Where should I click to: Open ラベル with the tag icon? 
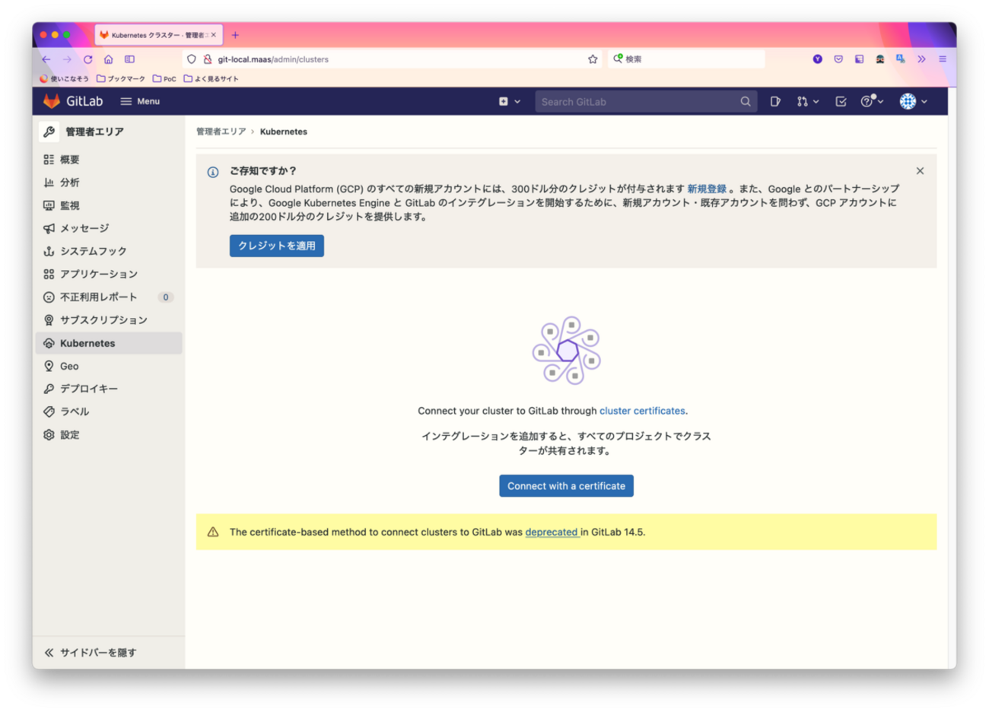point(49,412)
